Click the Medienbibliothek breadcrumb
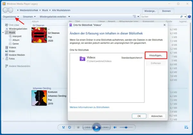The width and height of the screenshot is (193, 135). [29, 10]
